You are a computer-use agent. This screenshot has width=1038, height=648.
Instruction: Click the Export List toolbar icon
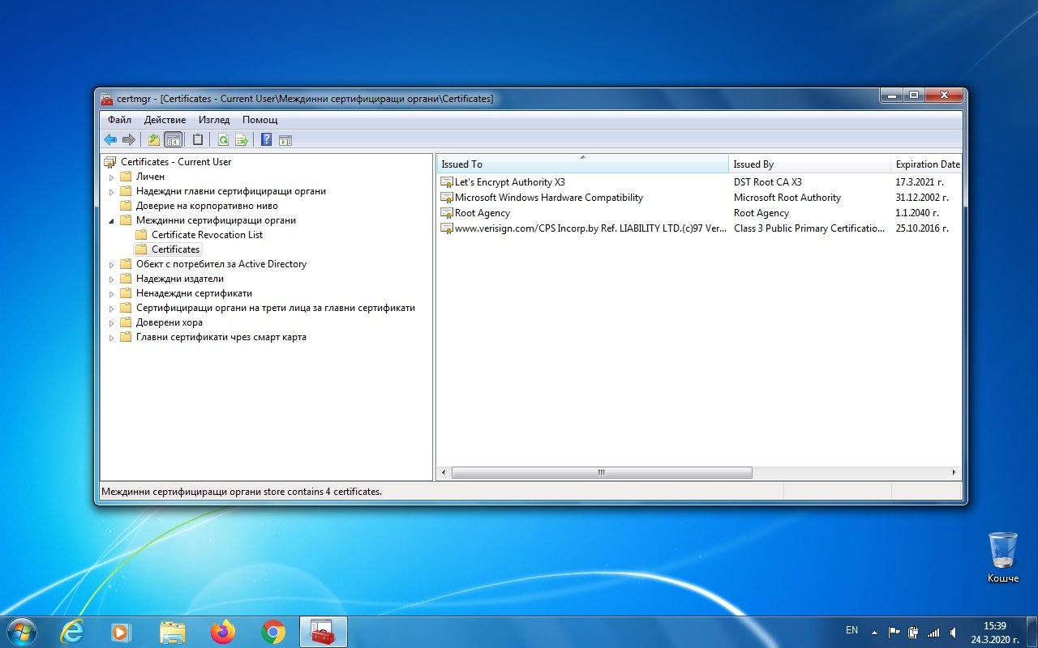pyautogui.click(x=242, y=140)
